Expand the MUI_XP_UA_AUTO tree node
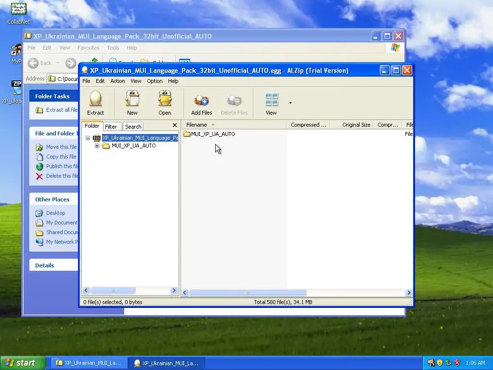This screenshot has height=370, width=493. tap(97, 145)
